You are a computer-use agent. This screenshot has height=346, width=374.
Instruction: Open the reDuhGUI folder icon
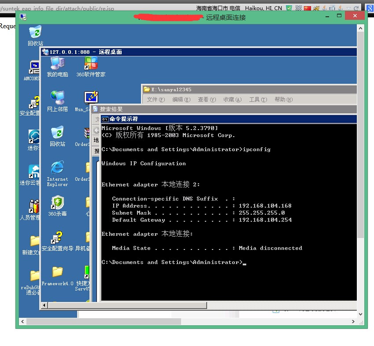tap(35, 276)
